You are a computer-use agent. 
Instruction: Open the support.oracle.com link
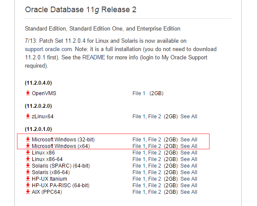pos(48,49)
